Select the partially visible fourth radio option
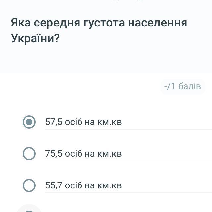Image resolution: width=212 pixels, height=212 pixels. coord(29,210)
